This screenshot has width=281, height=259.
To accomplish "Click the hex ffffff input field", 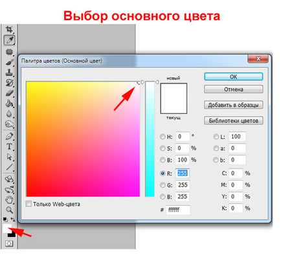I will (x=178, y=210).
